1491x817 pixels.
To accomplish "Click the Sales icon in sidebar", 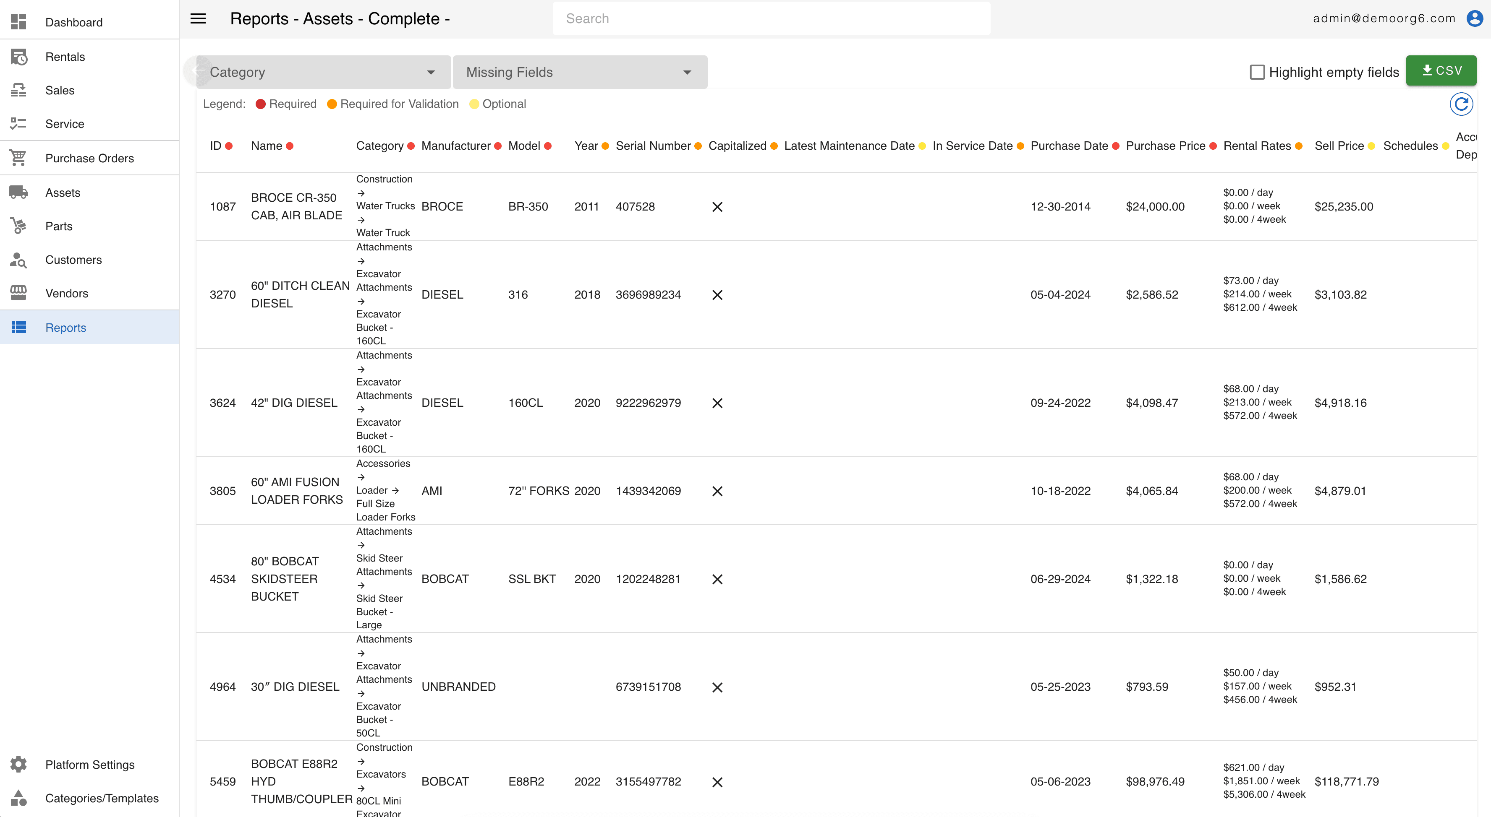I will pos(18,90).
